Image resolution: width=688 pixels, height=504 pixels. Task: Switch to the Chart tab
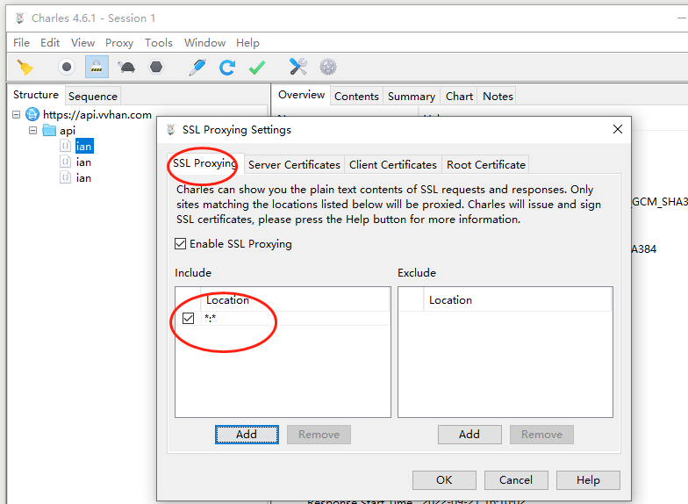pyautogui.click(x=460, y=97)
